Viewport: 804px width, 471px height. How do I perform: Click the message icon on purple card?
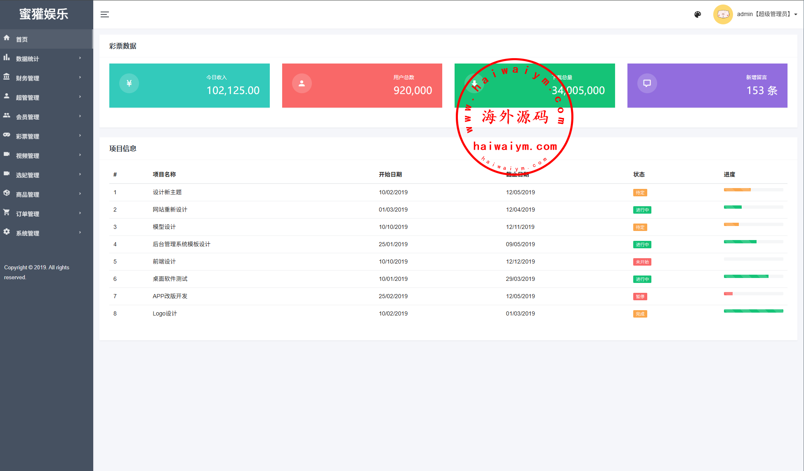point(647,83)
